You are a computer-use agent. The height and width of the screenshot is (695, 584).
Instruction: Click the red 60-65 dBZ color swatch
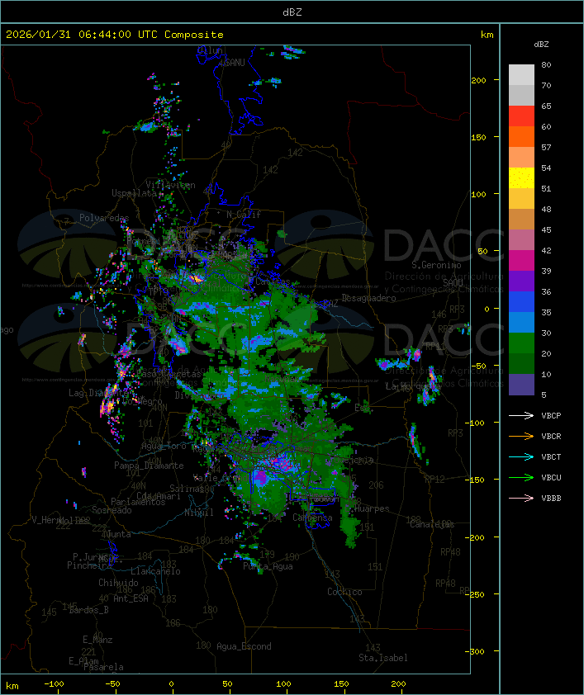point(521,116)
